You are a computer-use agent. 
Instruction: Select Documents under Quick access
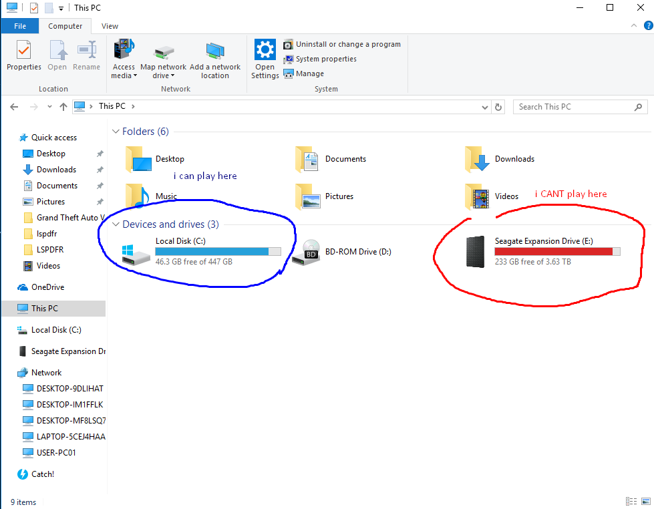(57, 186)
